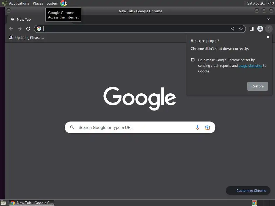The height and width of the screenshot is (206, 275).
Task: Enable sending crash reports checkbox
Action: [193, 60]
